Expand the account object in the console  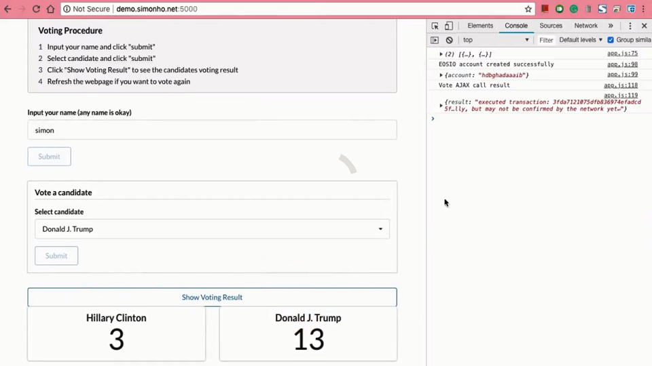441,75
